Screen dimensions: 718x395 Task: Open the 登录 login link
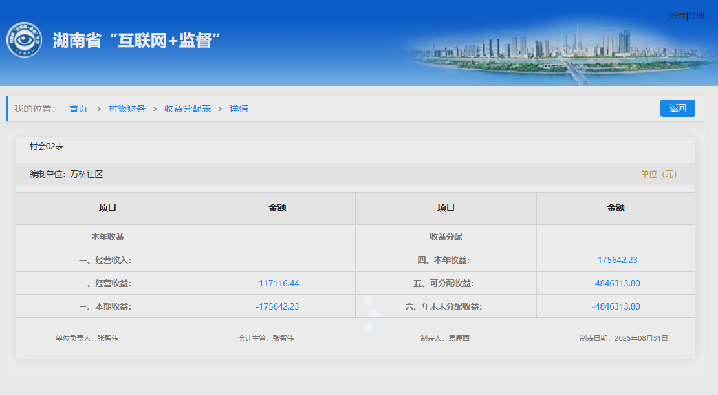(677, 16)
